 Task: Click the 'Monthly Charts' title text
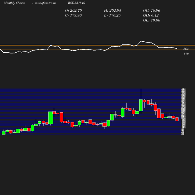pos(14,3)
